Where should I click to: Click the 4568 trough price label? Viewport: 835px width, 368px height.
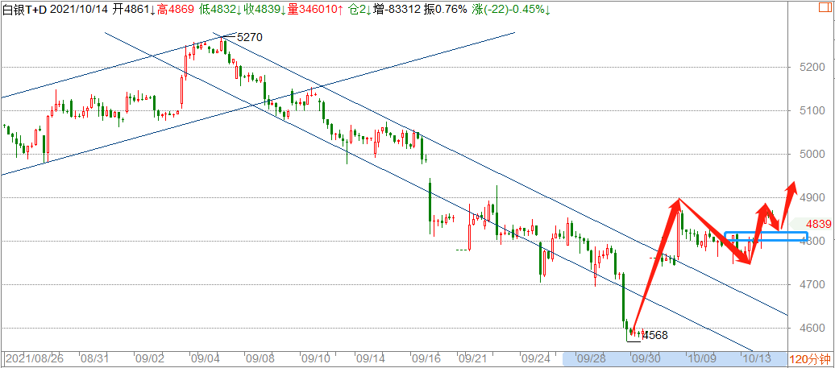(x=654, y=335)
